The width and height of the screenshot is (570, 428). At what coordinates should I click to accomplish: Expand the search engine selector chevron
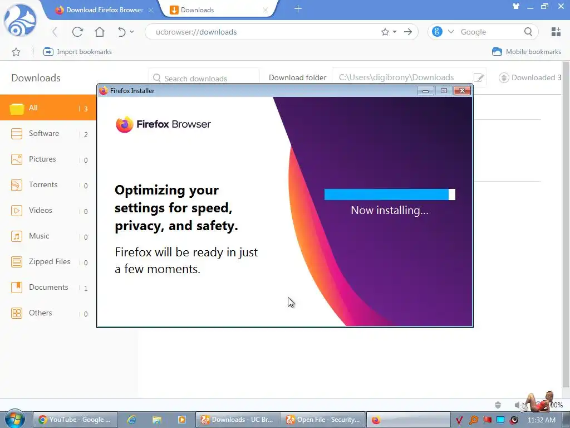tap(451, 32)
